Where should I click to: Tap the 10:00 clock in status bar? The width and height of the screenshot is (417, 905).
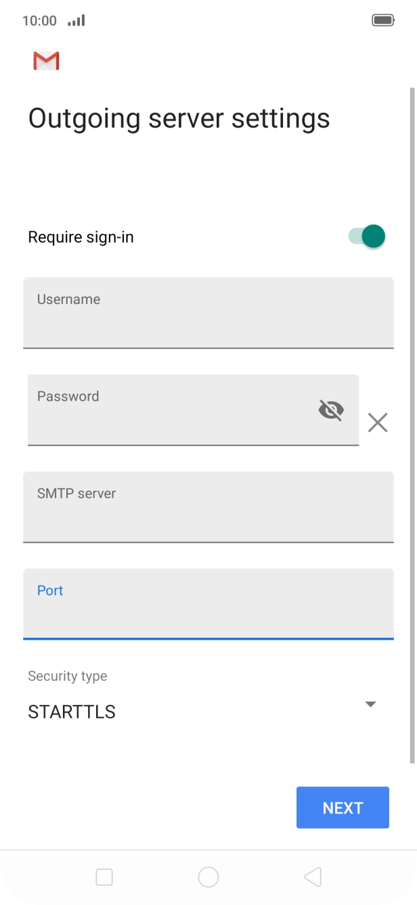tap(39, 20)
